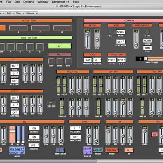Select active tone B button
The width and height of the screenshot is (163, 163).
point(18,28)
